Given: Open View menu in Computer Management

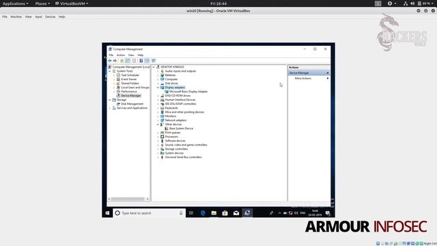Looking at the screenshot, I should (131, 55).
